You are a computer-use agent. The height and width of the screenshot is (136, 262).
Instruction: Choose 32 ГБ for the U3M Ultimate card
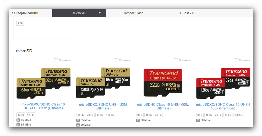click(90, 115)
